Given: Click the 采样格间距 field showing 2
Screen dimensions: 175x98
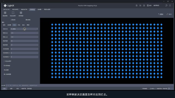Looking at the screenshot, I should [24, 49].
